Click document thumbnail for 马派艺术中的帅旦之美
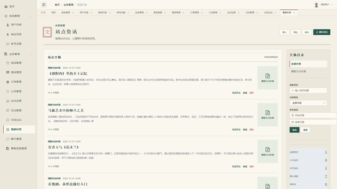The image size is (337, 189). (x=267, y=115)
